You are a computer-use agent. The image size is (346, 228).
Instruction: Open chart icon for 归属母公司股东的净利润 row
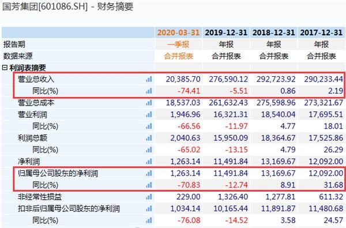[149, 173]
